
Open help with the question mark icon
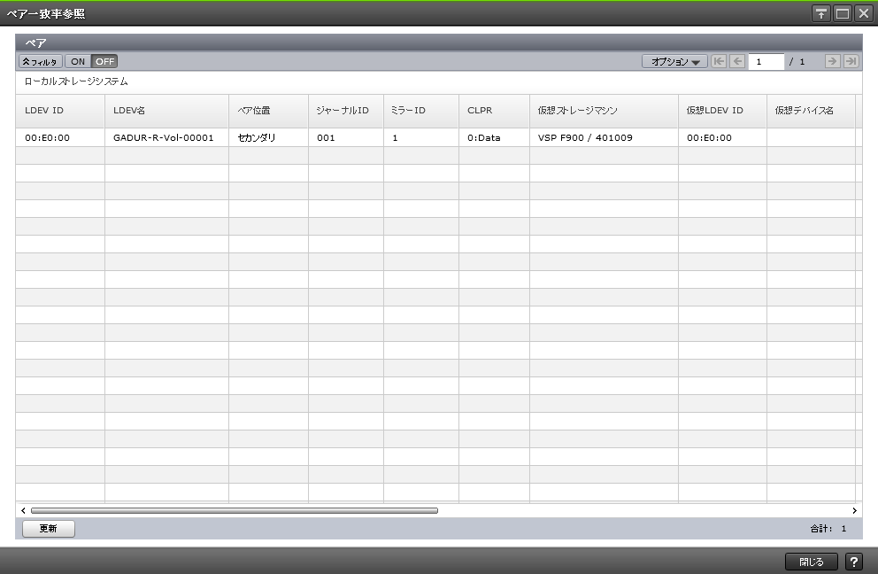point(853,562)
